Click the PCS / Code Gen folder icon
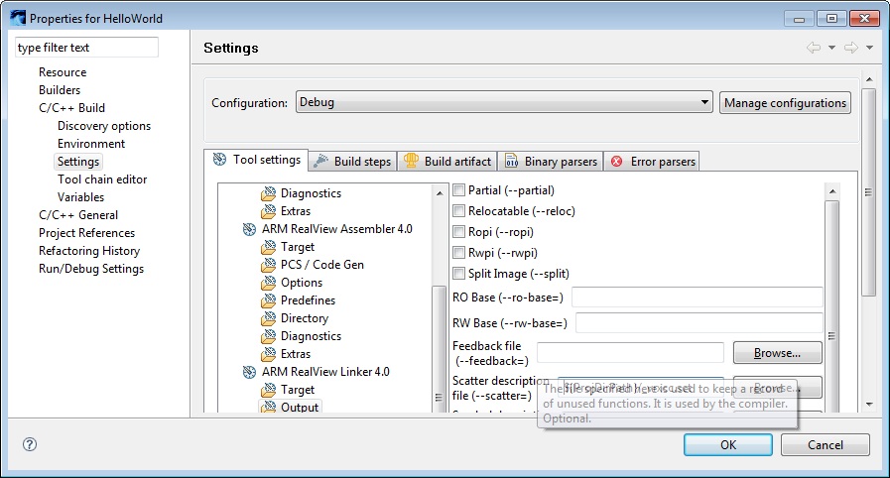 (268, 265)
